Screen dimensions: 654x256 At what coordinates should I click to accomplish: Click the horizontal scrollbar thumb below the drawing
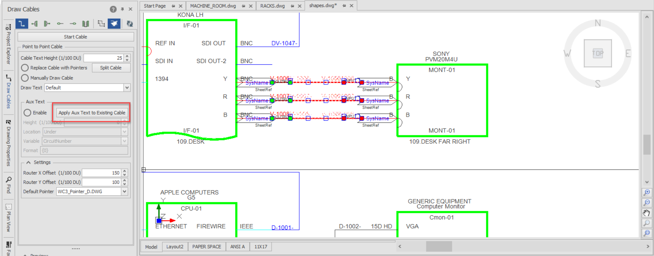click(x=439, y=246)
